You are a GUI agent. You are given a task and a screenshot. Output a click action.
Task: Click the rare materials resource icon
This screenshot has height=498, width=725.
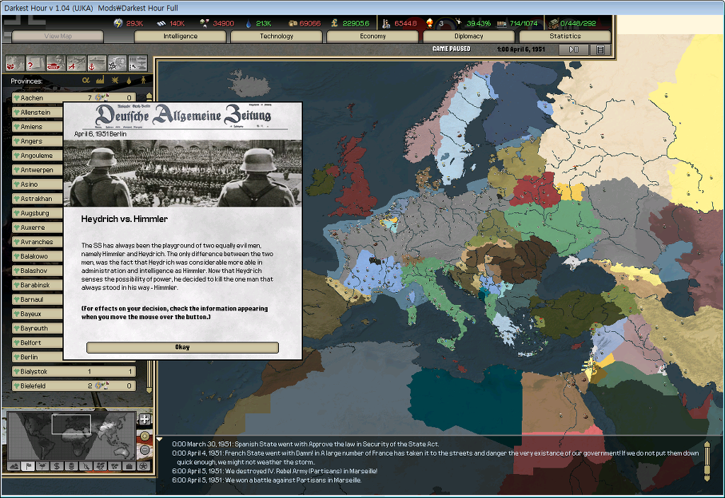205,23
